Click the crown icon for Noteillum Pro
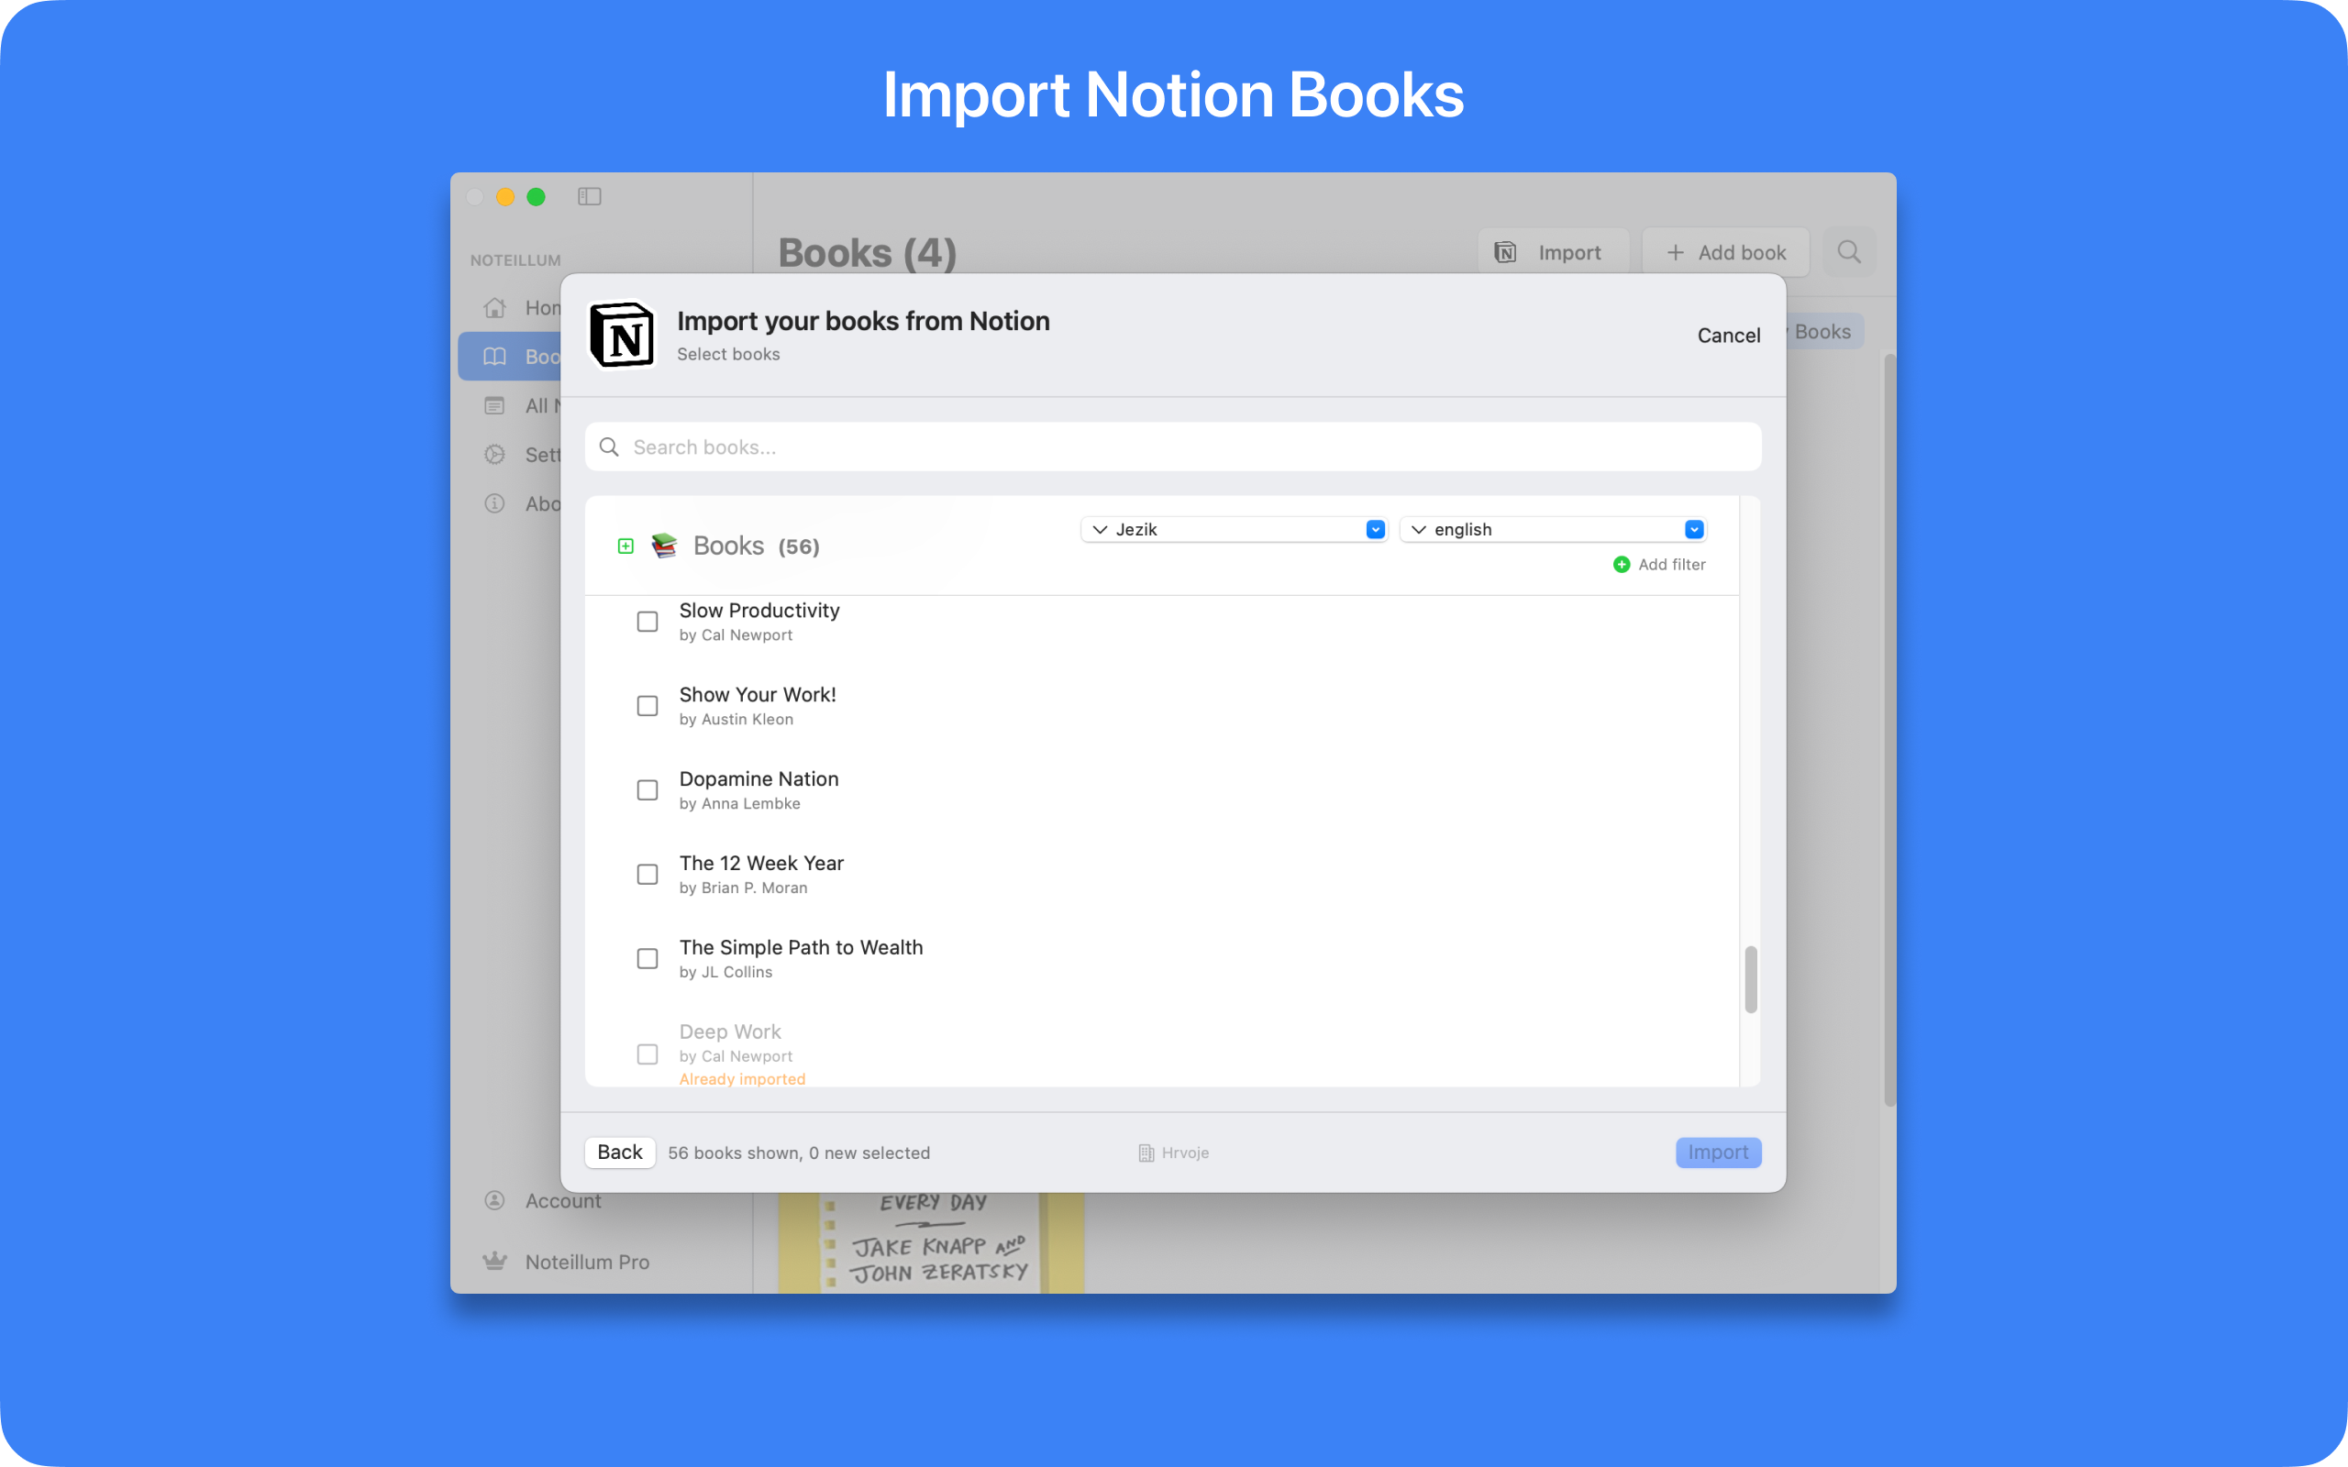This screenshot has height=1467, width=2348. tap(495, 1262)
